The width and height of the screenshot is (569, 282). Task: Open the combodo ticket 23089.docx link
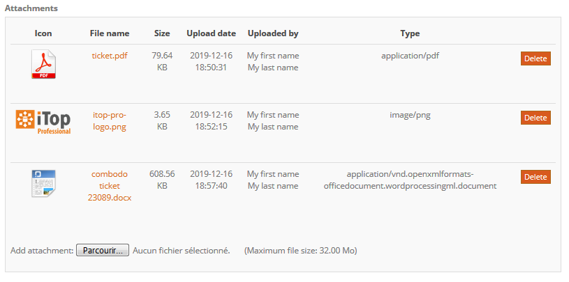coord(110,185)
